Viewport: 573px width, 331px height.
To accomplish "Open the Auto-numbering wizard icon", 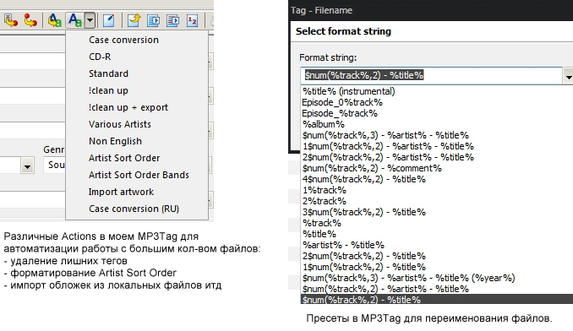I will click(192, 20).
